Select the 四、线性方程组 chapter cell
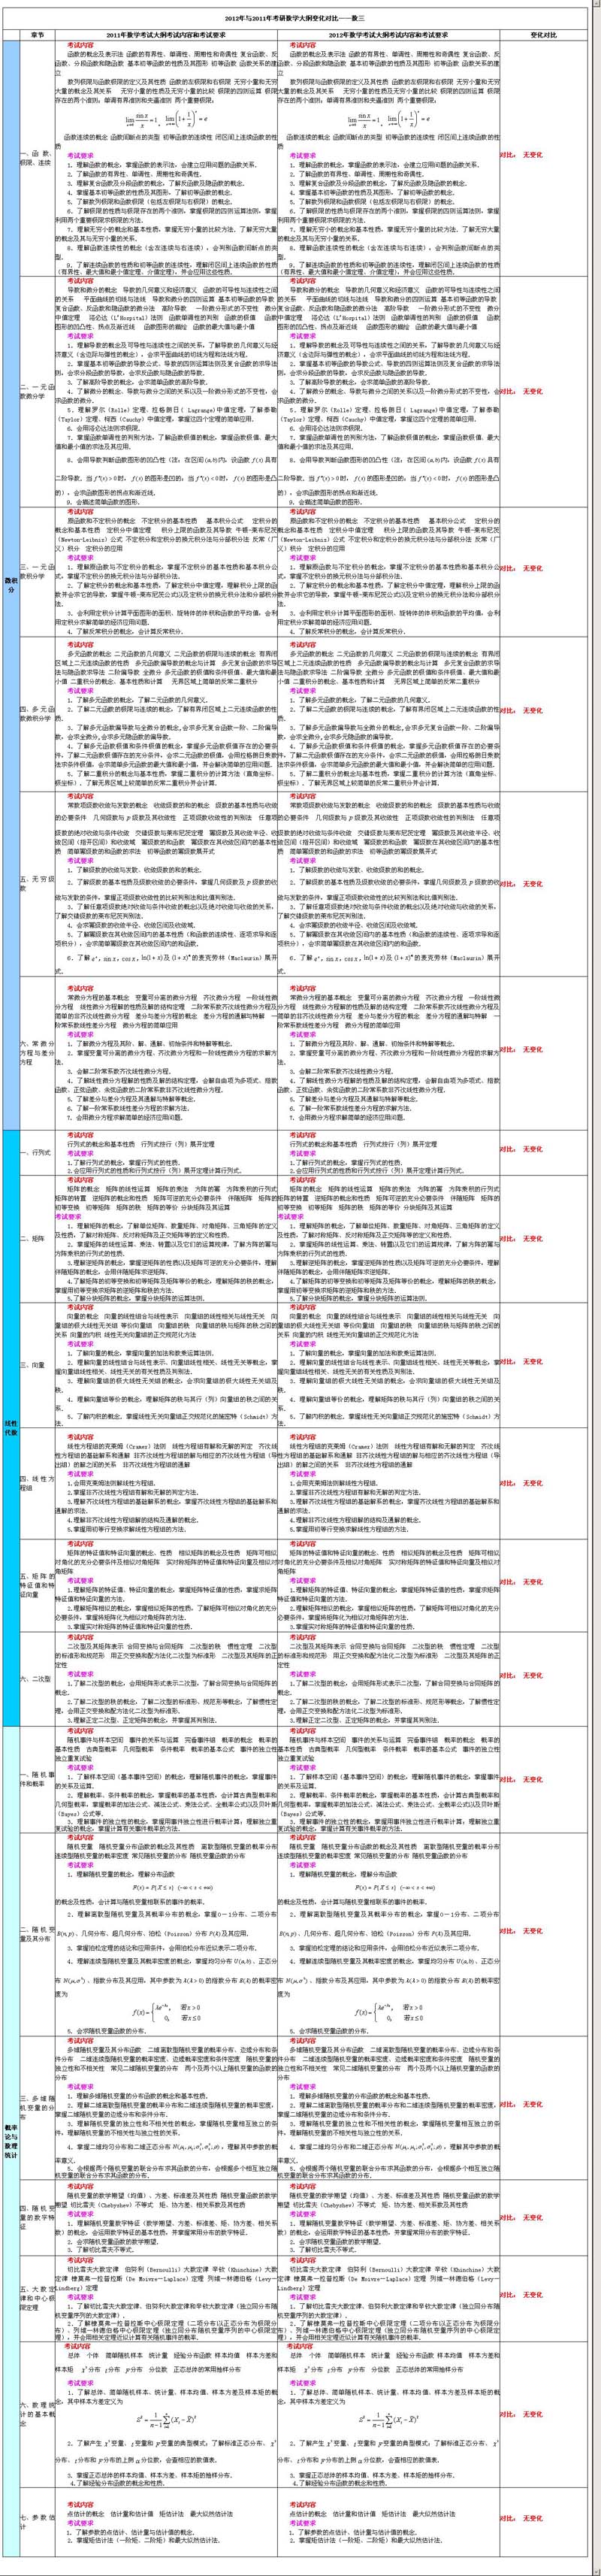The image size is (601, 2576). pos(37,1482)
